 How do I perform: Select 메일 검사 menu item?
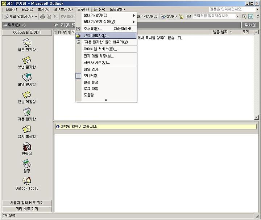tap(106, 69)
